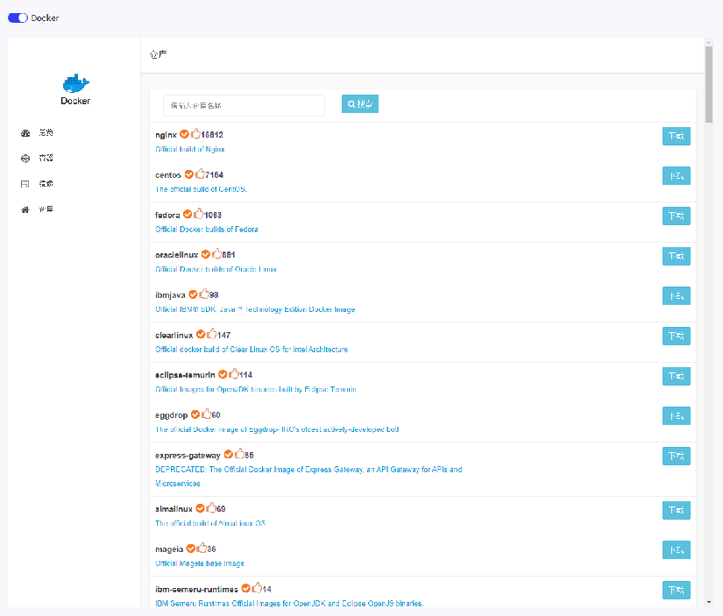
Task: Click the verified badge next to clearlinux
Action: tap(201, 334)
